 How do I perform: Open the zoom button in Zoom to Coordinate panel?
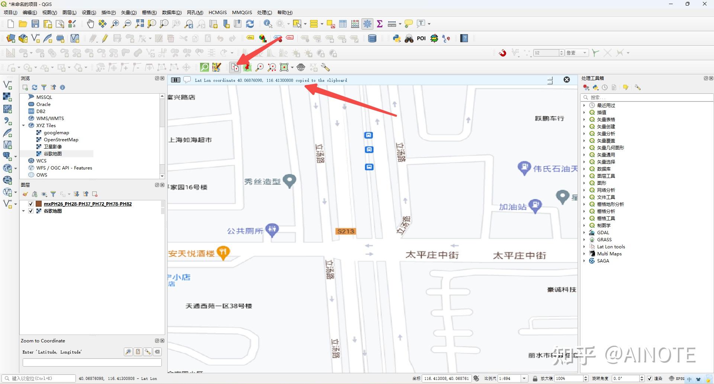128,352
